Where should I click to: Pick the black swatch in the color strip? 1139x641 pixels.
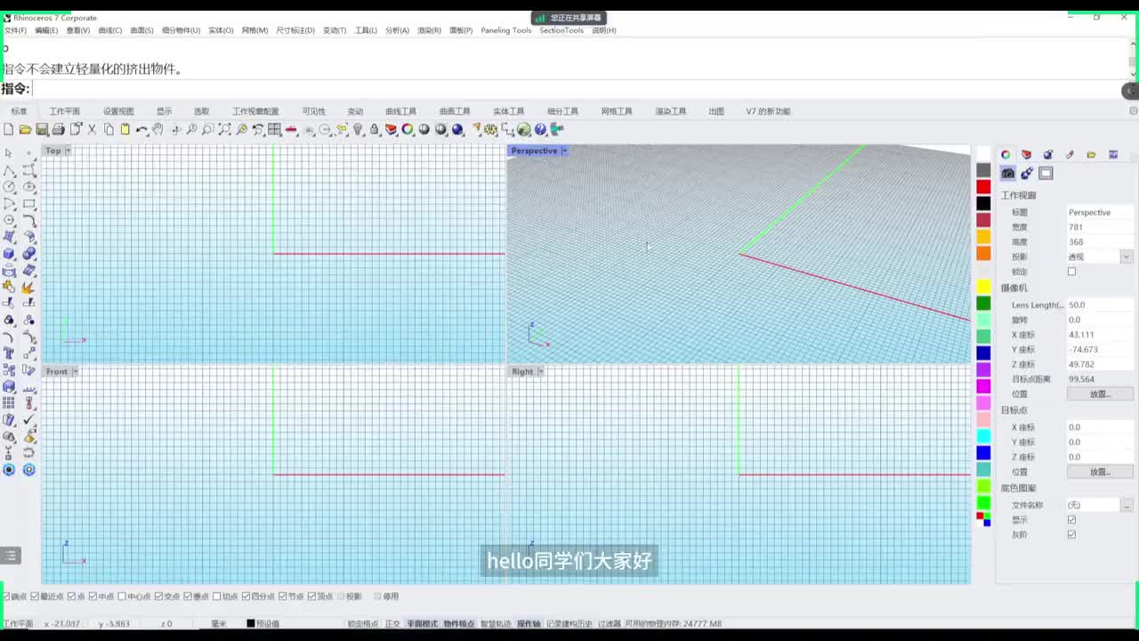point(983,203)
